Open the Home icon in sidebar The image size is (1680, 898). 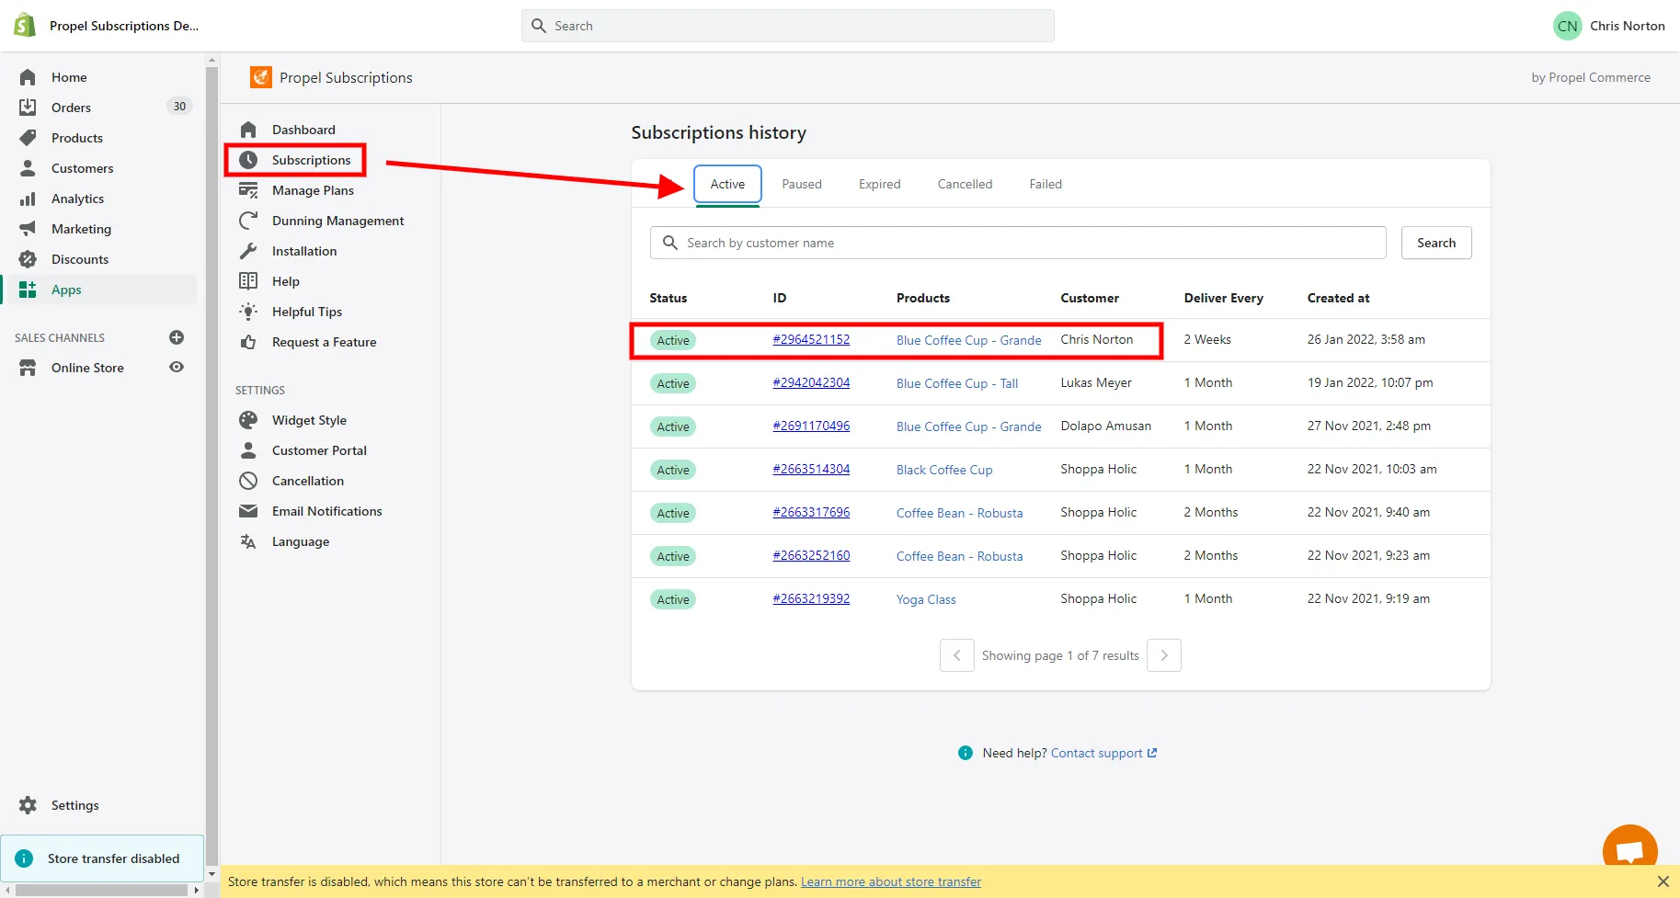[28, 77]
